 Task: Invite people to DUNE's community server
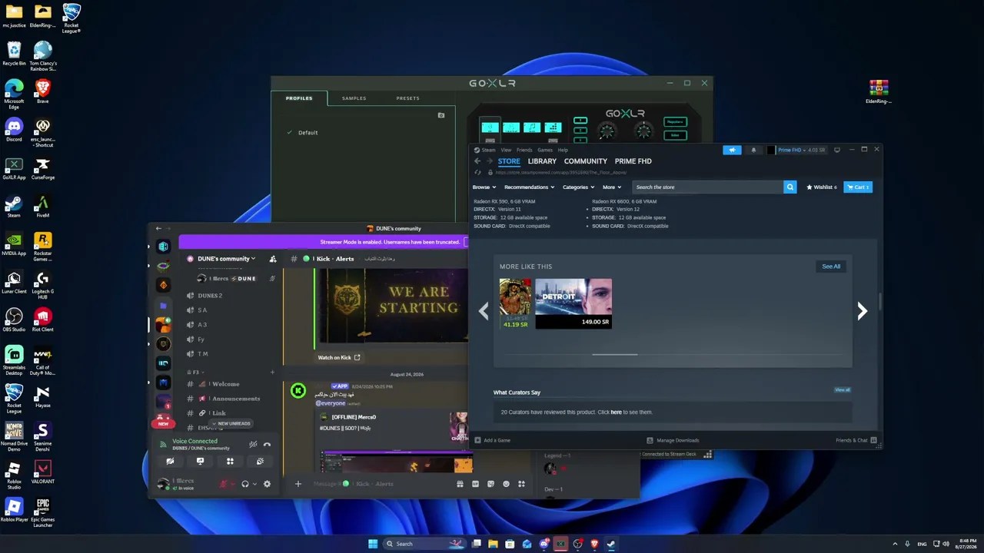point(273,259)
